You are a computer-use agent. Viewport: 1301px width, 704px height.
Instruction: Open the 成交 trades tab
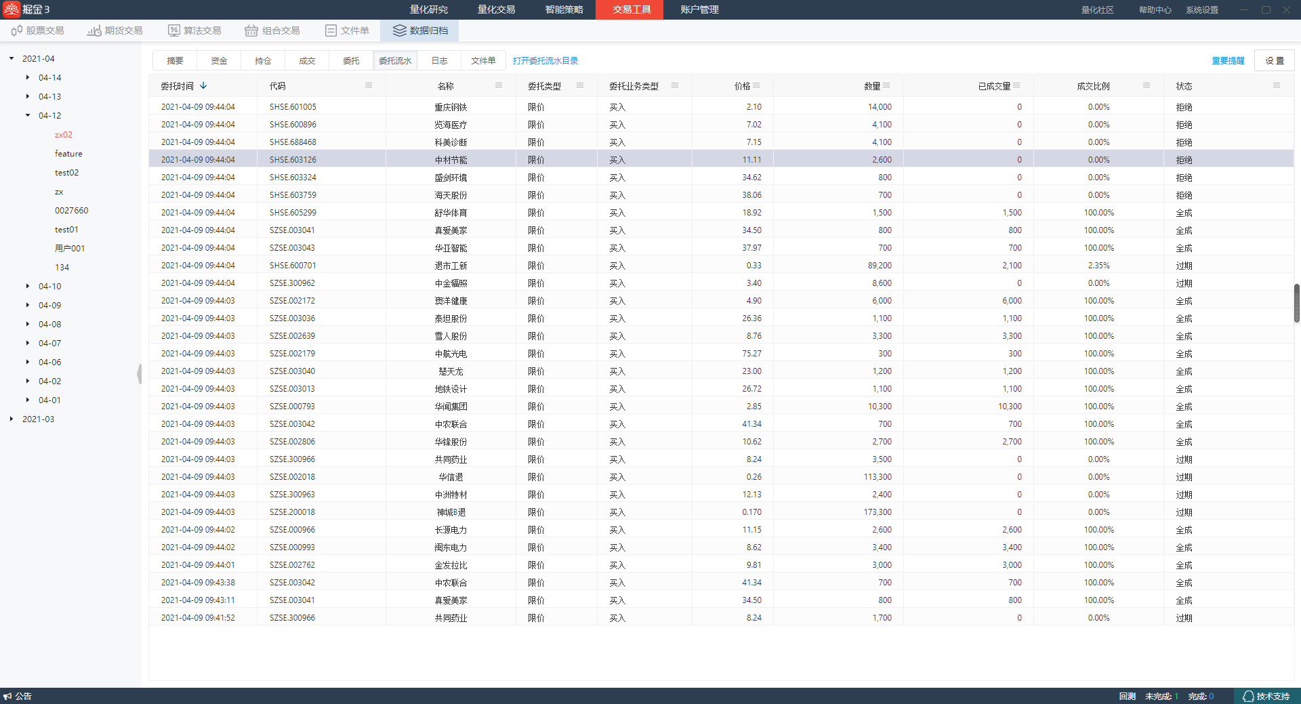click(307, 60)
